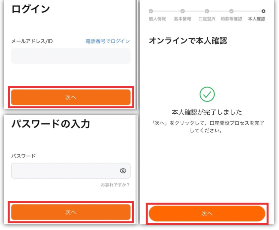Image resolution: width=279 pixels, height=230 pixels.
Task: Select the 口座選択 step circle
Action: click(x=207, y=11)
